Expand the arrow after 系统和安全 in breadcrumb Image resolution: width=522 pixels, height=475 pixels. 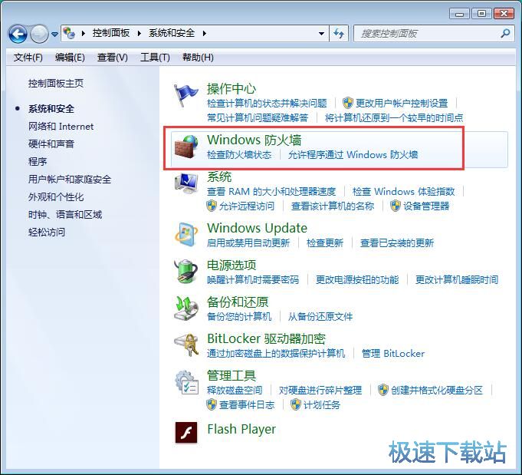pyautogui.click(x=204, y=33)
